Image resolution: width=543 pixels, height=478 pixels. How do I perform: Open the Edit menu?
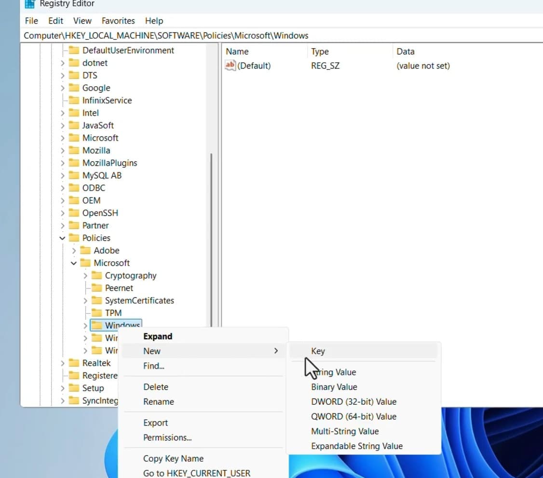55,21
